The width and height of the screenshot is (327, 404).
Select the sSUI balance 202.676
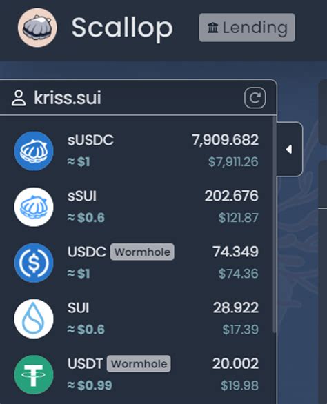[231, 196]
